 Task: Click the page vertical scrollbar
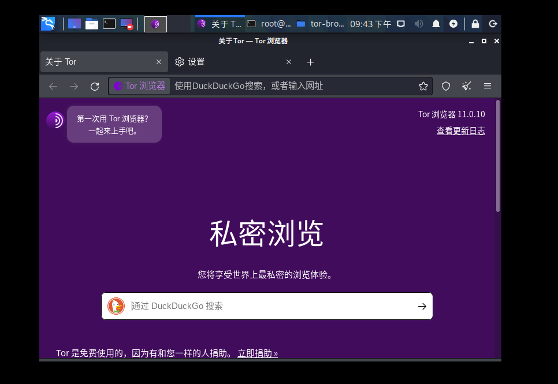498,156
